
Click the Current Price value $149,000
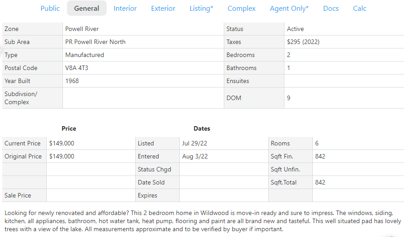click(x=62, y=143)
